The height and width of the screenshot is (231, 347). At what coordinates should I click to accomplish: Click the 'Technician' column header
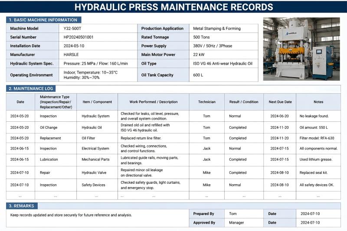[x=207, y=102]
